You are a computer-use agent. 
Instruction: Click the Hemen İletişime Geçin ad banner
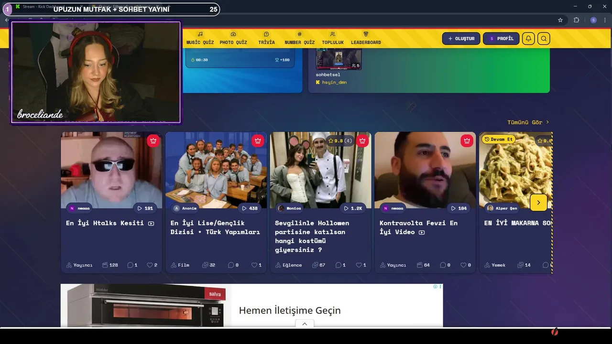pyautogui.click(x=251, y=306)
